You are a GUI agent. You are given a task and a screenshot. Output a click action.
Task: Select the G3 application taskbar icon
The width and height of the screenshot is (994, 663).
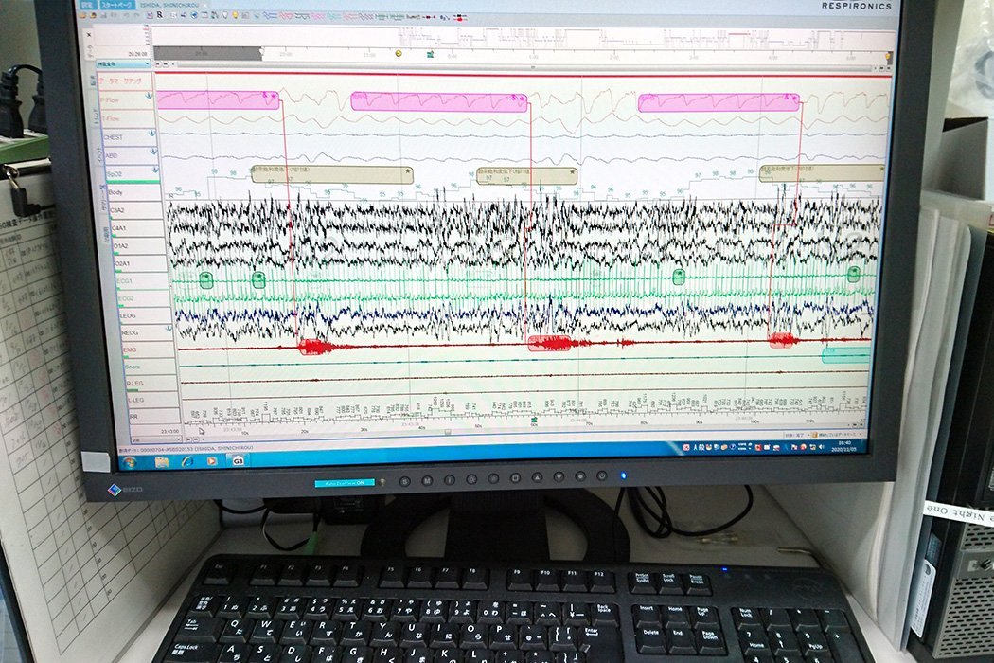pyautogui.click(x=238, y=460)
